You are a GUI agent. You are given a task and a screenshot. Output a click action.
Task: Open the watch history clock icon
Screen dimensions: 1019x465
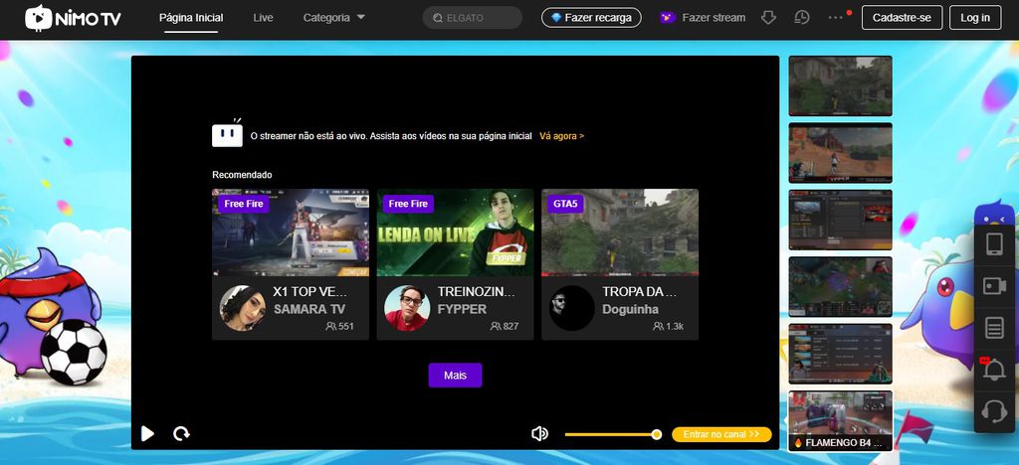point(802,18)
